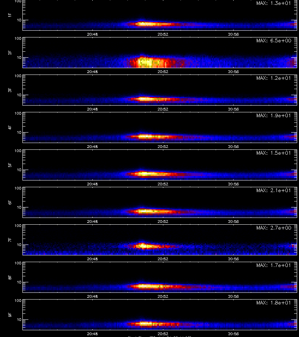Click the 1F panel axis label
The height and width of the screenshot is (337, 299).
pos(10,15)
